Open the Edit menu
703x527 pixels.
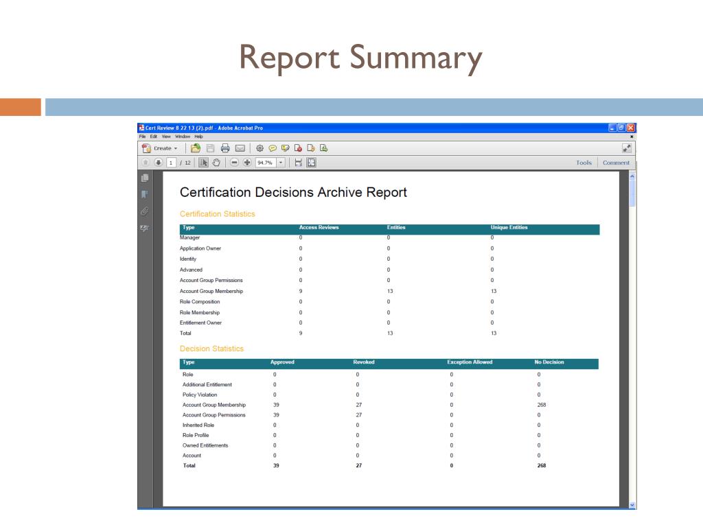click(154, 137)
